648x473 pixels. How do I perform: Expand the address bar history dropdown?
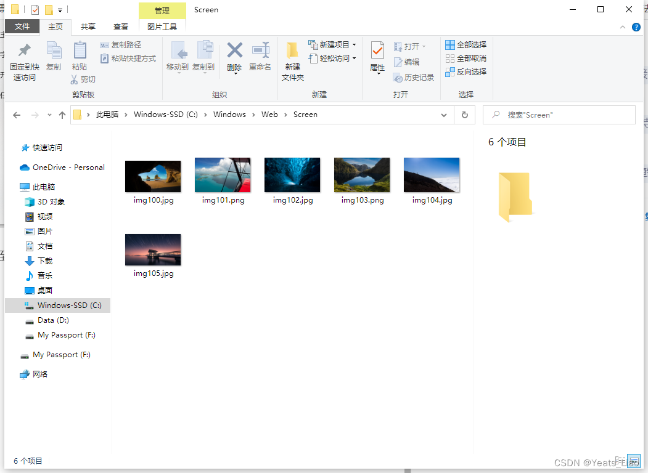coord(443,115)
